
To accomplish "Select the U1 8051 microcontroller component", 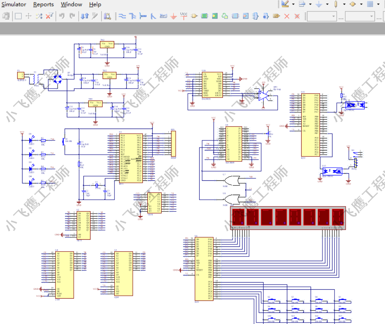I will 131,158.
